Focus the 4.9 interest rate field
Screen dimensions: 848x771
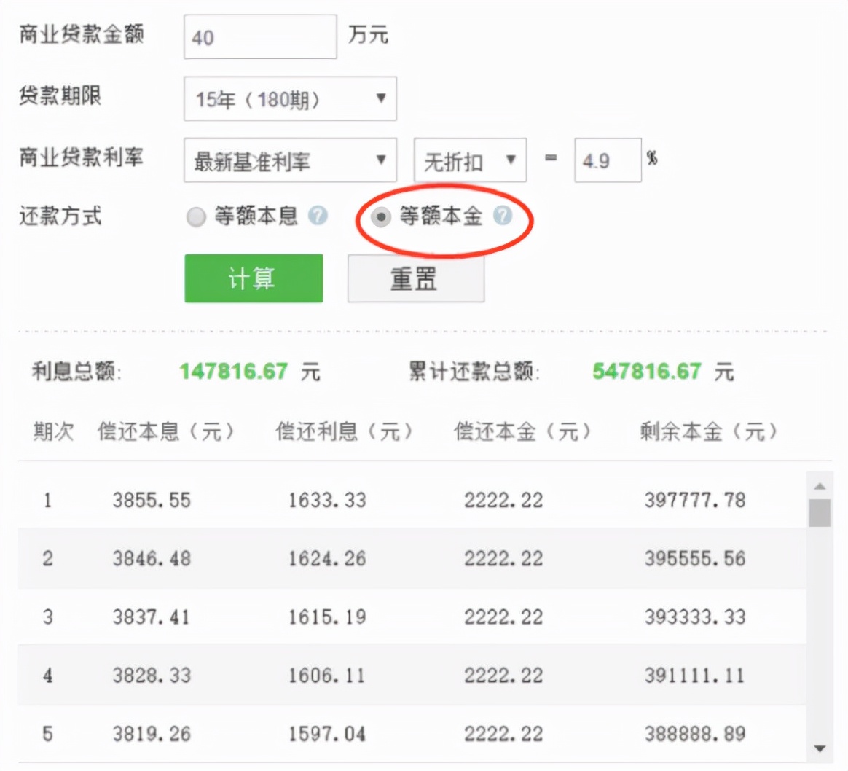[x=608, y=160]
